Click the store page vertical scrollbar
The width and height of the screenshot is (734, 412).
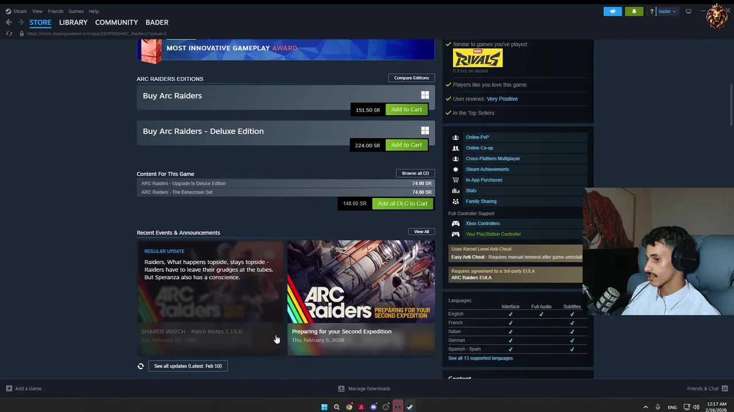(731, 105)
